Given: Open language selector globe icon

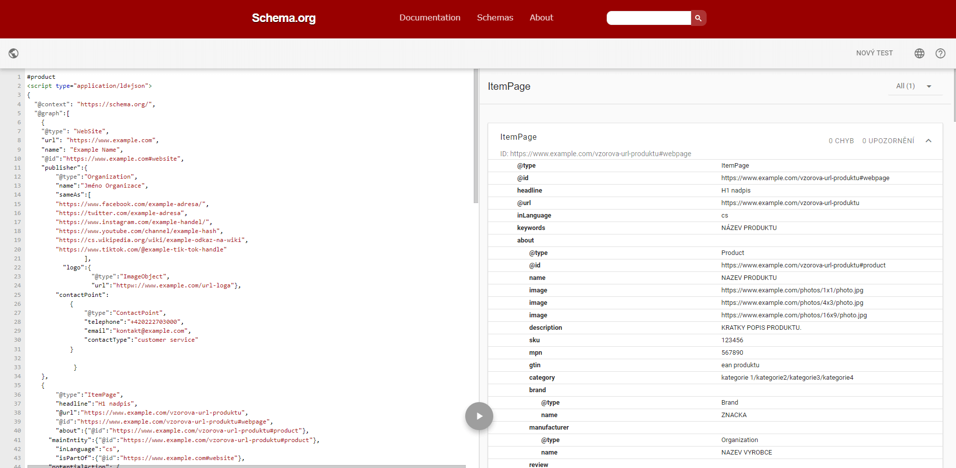Looking at the screenshot, I should 920,53.
